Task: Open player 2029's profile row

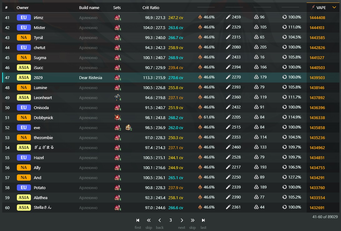Action: [38, 78]
